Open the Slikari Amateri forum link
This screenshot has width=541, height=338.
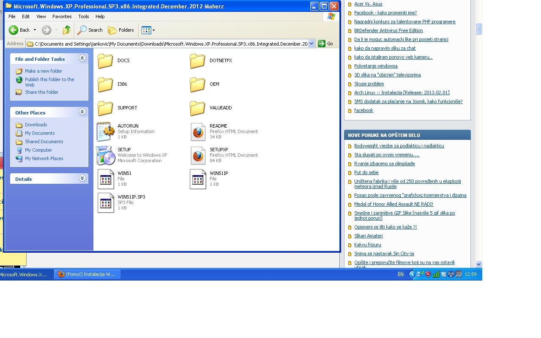click(369, 236)
